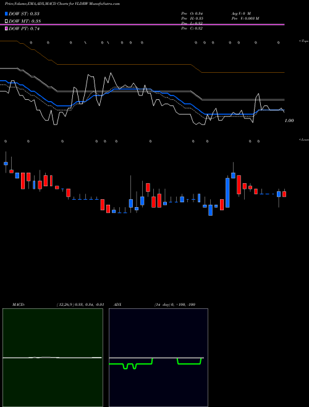Select the chart title text for VLDRW

[62, 4]
